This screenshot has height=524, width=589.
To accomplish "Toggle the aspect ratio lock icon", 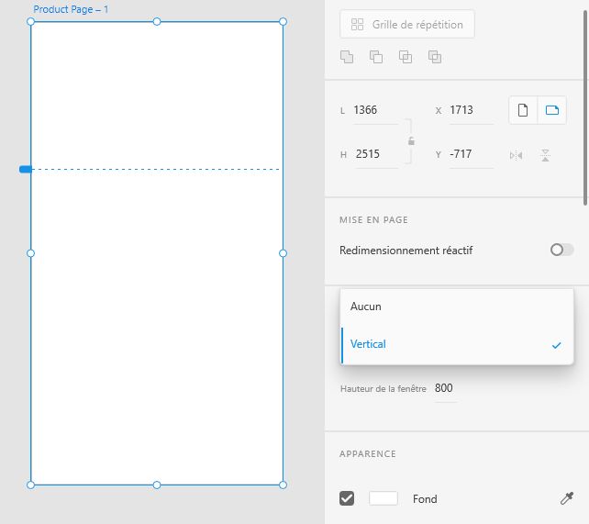I will coord(411,141).
